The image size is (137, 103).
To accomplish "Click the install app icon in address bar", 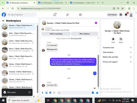I will pos(114,9).
